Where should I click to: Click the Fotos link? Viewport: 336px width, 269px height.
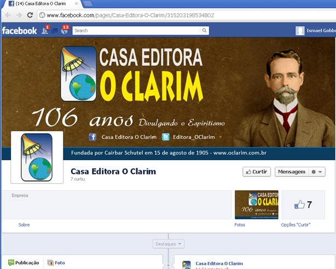pyautogui.click(x=240, y=225)
